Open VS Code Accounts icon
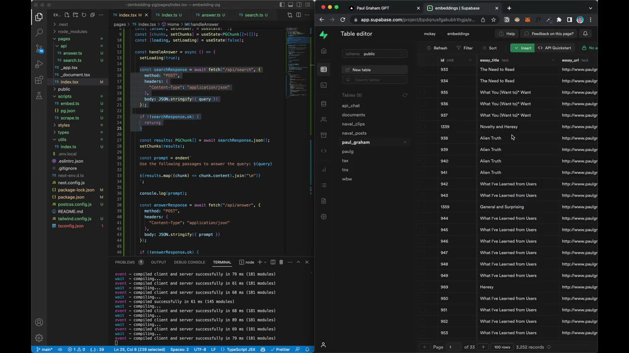629x353 pixels. [x=39, y=322]
